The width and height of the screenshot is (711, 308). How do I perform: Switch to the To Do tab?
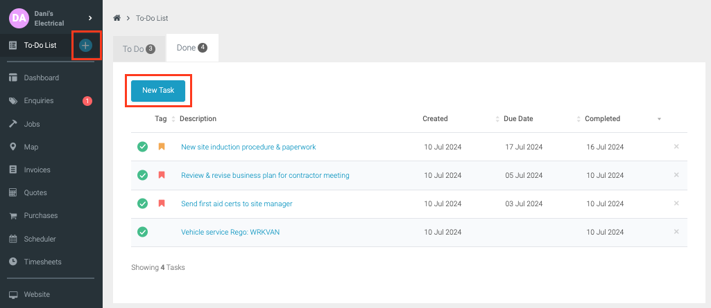click(138, 48)
